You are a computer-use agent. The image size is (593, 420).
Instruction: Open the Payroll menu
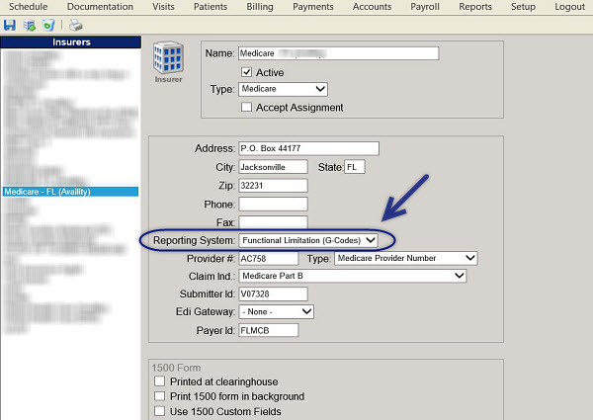point(425,7)
